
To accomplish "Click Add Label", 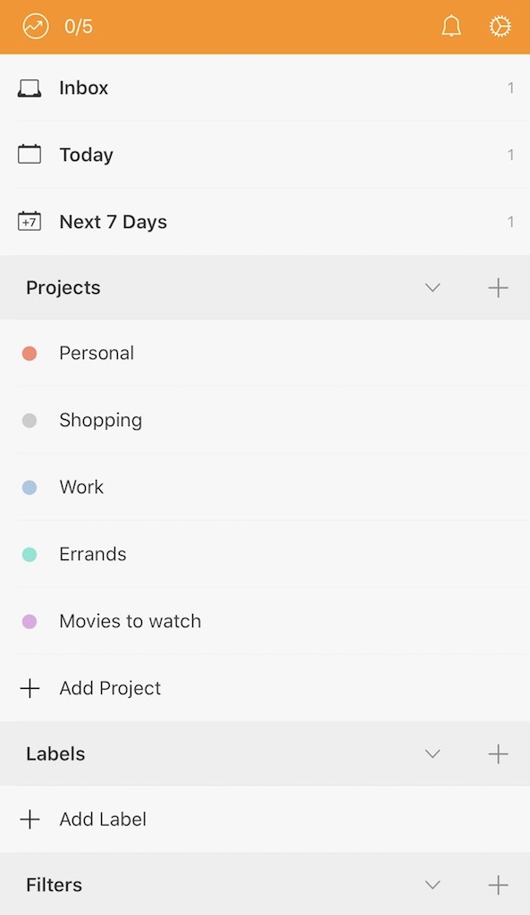I will coord(103,818).
